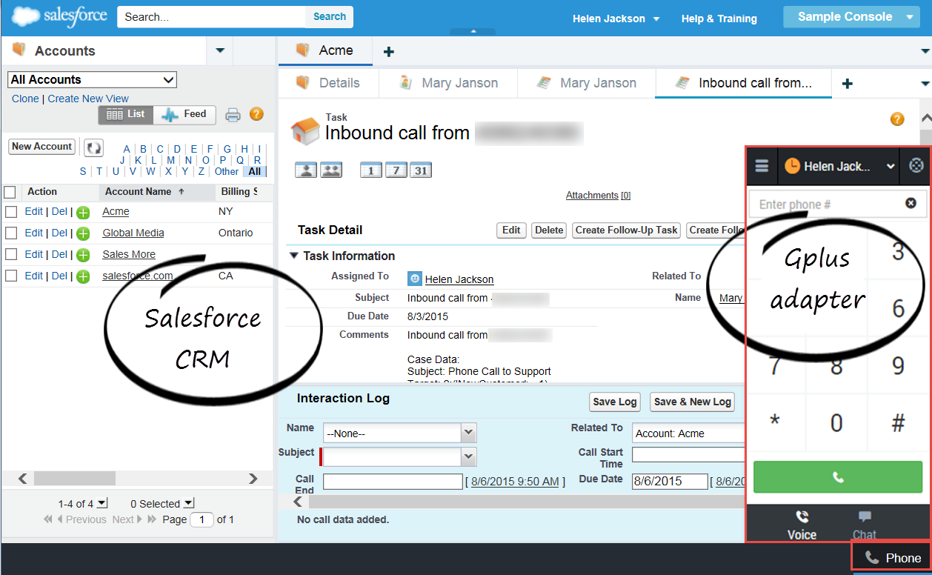Click the green plus icon next to Acme
The height and width of the screenshot is (575, 932).
pos(84,212)
